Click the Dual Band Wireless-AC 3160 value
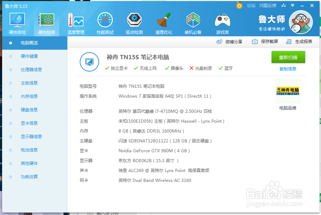 pos(155,180)
